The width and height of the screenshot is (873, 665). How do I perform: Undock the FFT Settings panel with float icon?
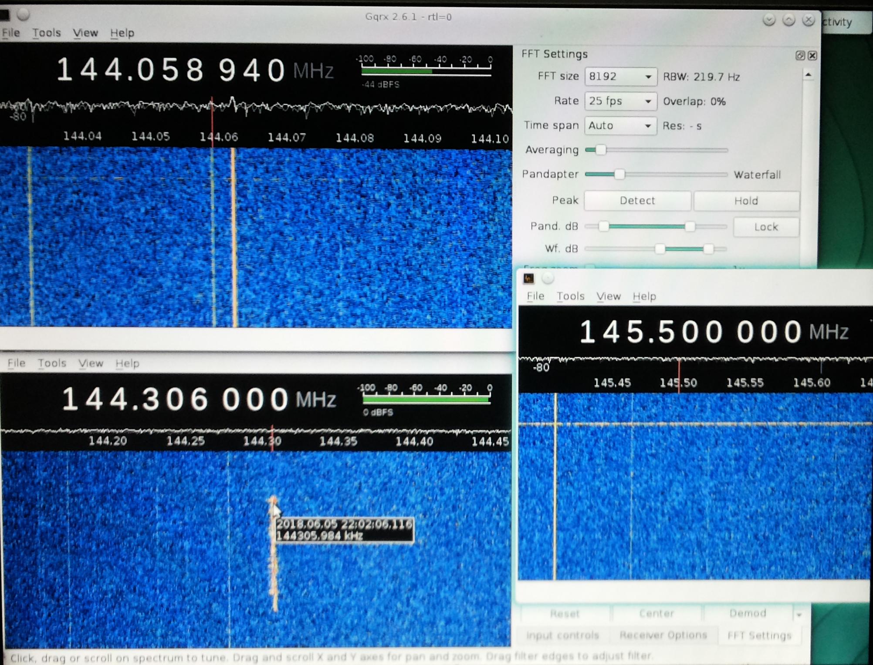pos(800,55)
